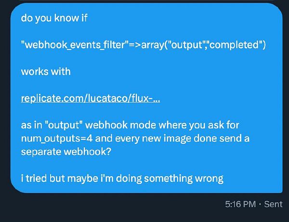The image size is (289, 222).
Task: Click the "output" word inside array()
Action: [x=187, y=45]
